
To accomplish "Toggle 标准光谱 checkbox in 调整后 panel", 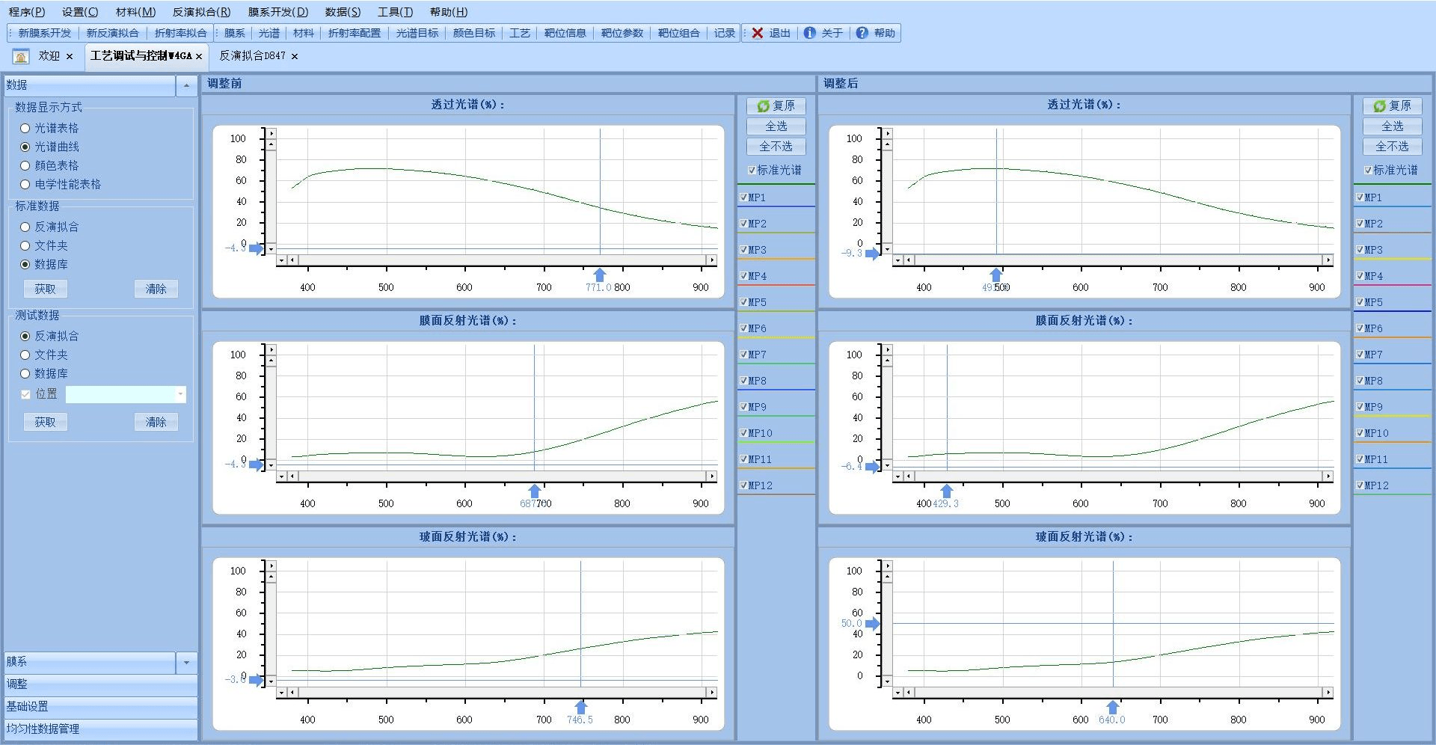I will coord(1368,171).
